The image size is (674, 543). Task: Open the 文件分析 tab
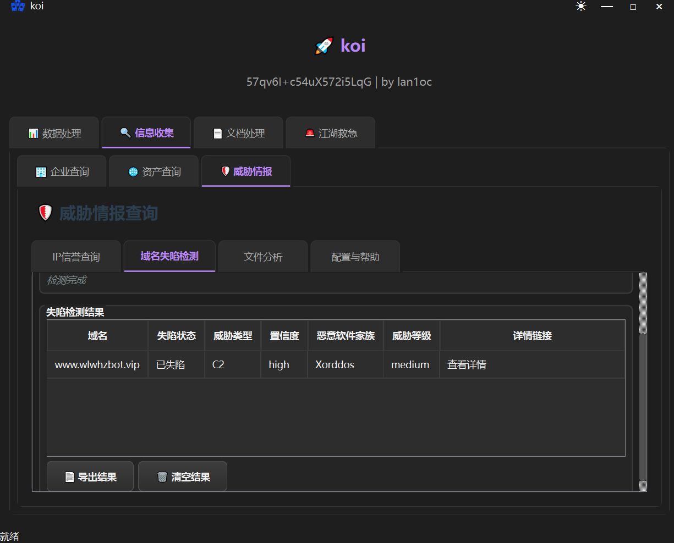point(263,257)
